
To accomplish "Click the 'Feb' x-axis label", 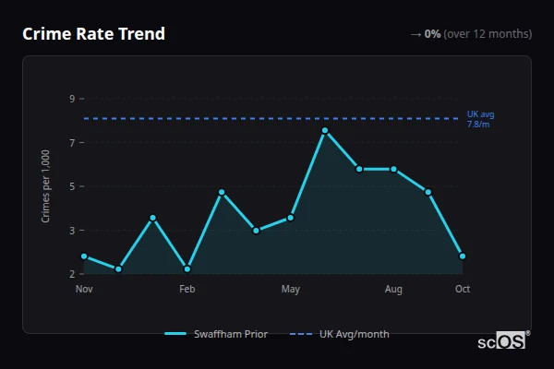I will pos(187,289).
